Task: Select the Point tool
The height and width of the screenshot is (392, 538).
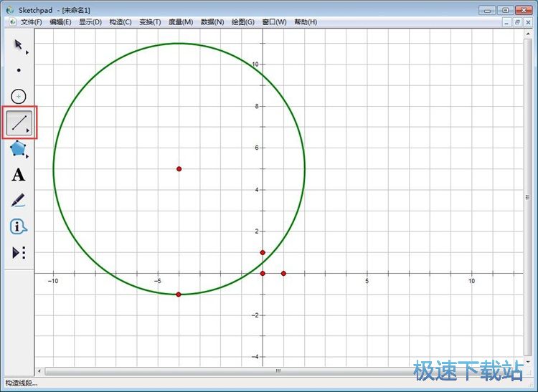Action: point(19,70)
